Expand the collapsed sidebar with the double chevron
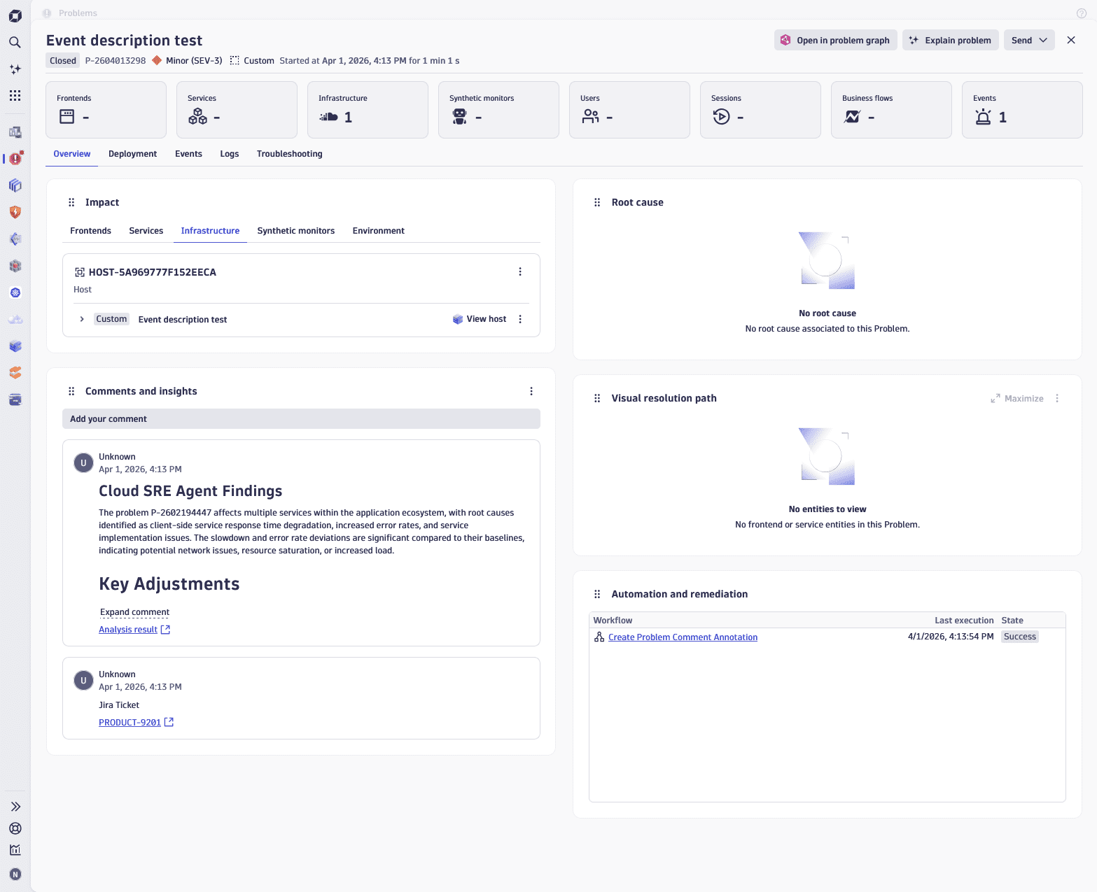 pos(15,806)
